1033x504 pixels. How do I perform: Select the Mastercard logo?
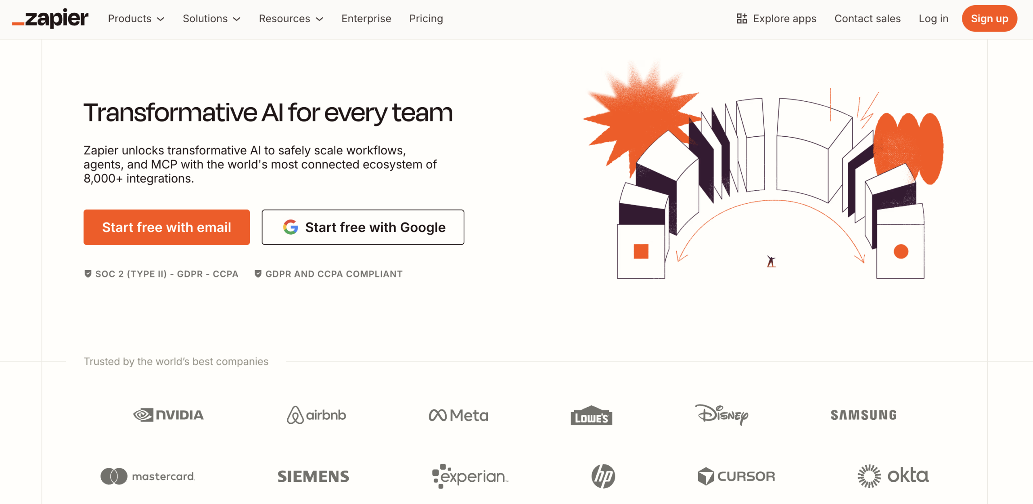pyautogui.click(x=148, y=476)
